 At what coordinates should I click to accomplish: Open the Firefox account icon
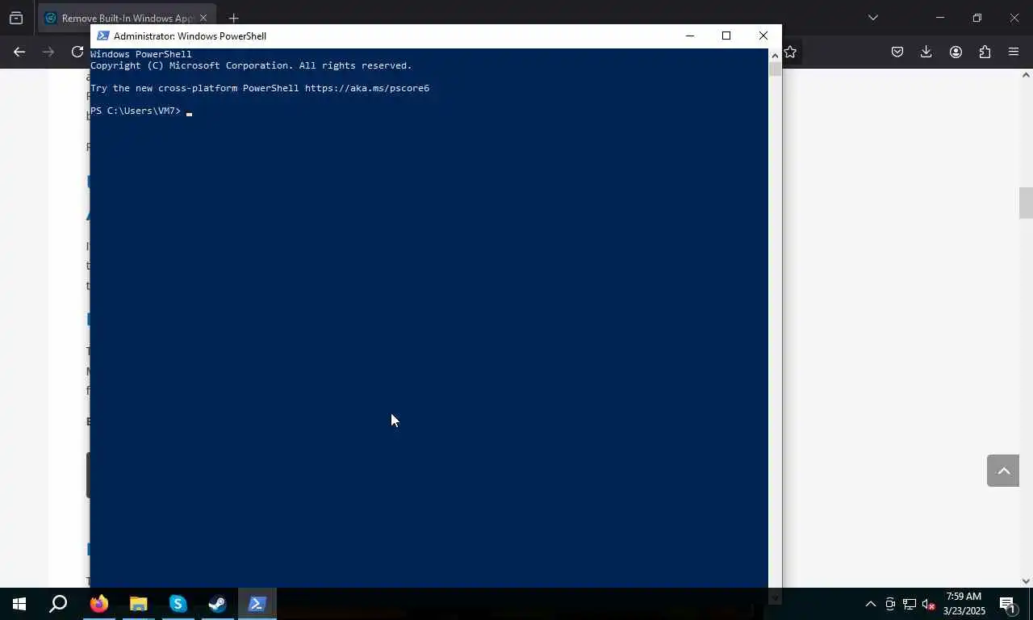[956, 52]
